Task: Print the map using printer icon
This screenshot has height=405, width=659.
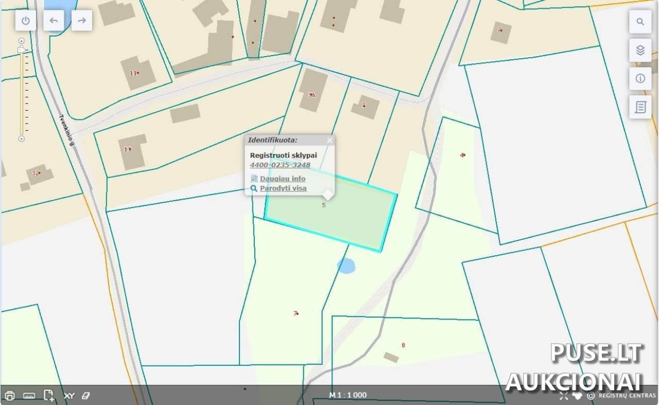Action: 10,396
